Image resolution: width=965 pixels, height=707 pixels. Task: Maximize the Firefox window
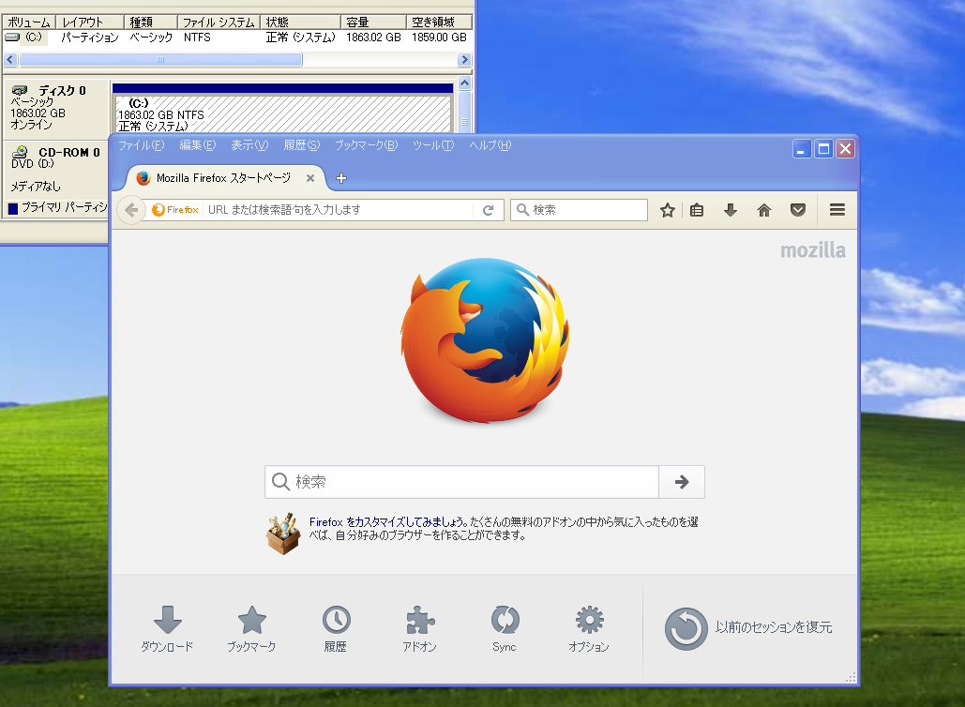click(x=823, y=149)
